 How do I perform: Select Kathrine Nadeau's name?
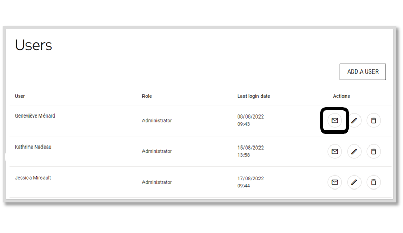coord(33,147)
